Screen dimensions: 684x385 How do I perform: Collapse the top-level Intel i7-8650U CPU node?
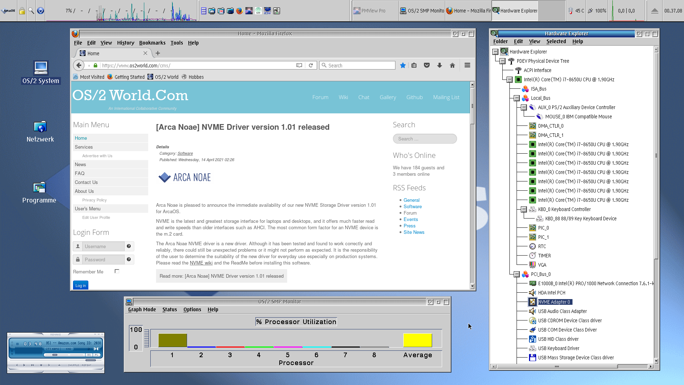[x=509, y=79]
